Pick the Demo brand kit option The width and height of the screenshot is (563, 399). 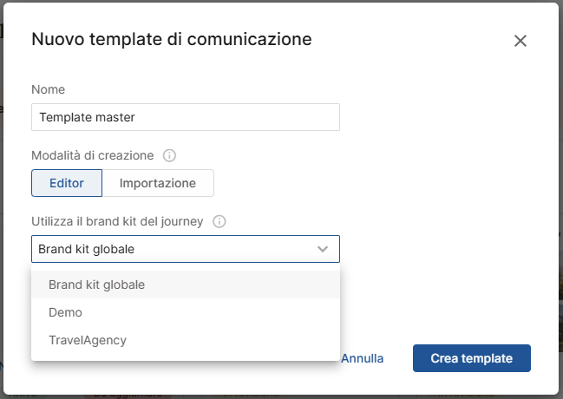pyautogui.click(x=66, y=312)
